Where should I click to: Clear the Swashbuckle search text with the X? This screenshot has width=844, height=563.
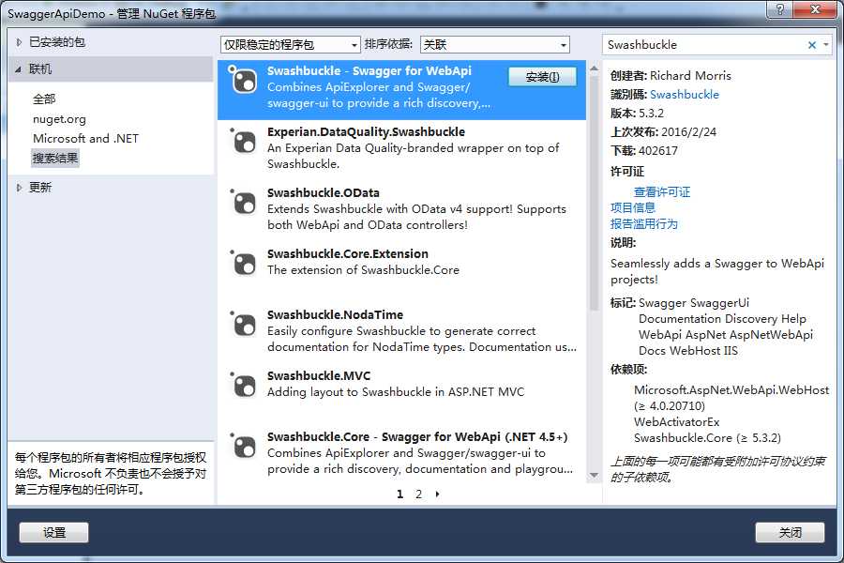pyautogui.click(x=812, y=45)
